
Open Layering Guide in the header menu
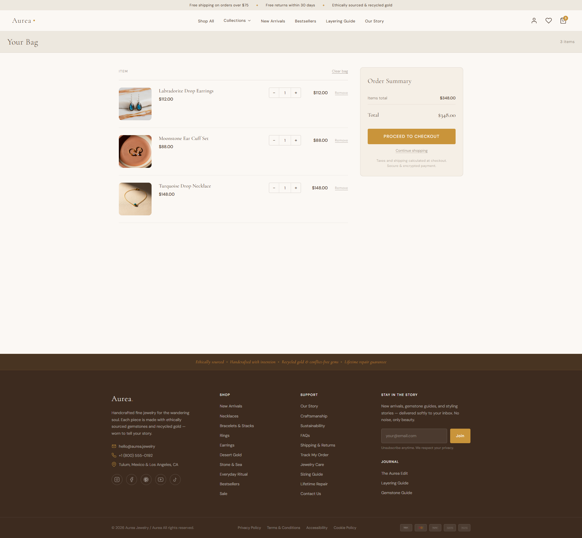click(340, 21)
